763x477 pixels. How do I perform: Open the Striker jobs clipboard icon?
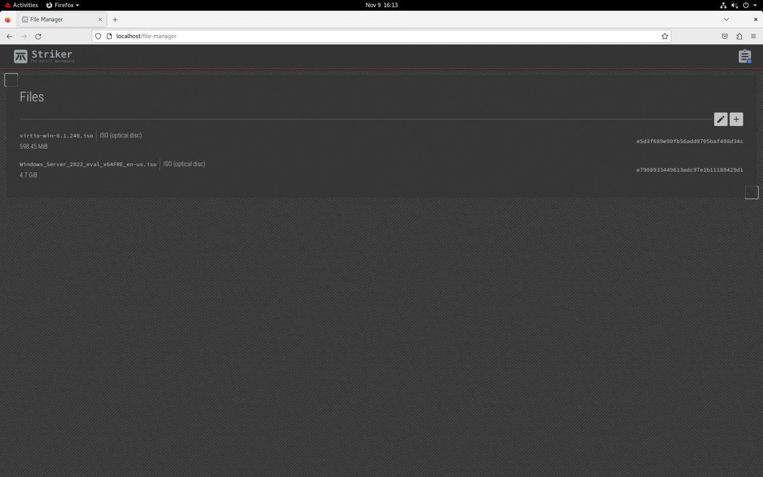click(x=745, y=57)
